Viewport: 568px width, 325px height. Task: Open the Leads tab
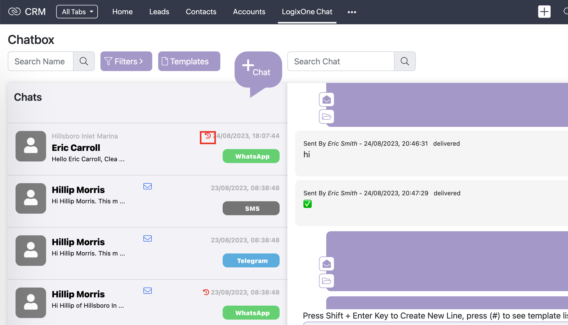click(159, 12)
